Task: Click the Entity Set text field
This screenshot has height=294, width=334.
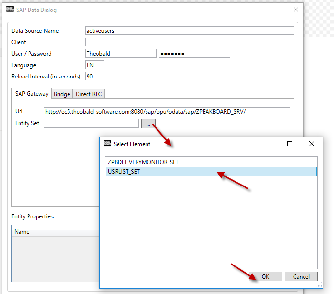Action: click(91, 123)
